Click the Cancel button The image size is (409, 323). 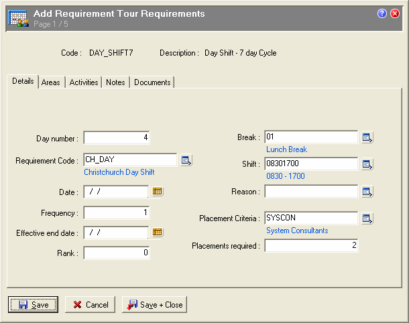90,304
